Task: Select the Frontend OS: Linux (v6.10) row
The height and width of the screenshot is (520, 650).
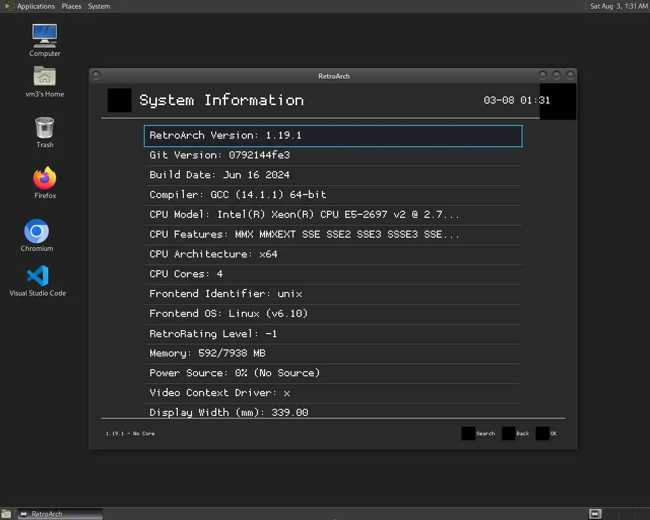Action: point(333,314)
